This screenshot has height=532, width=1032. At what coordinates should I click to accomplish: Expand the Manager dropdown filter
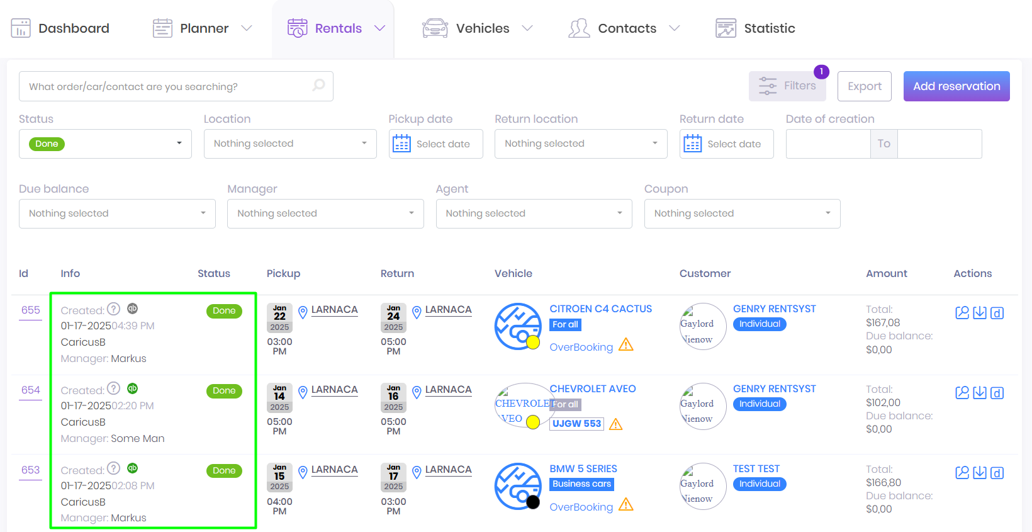click(325, 213)
